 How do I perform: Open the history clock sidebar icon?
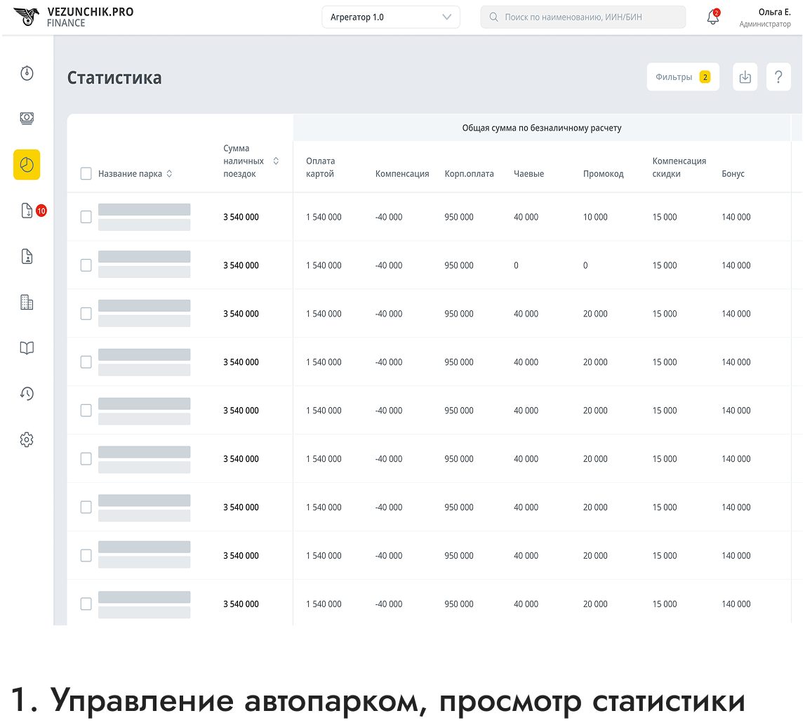(x=27, y=394)
